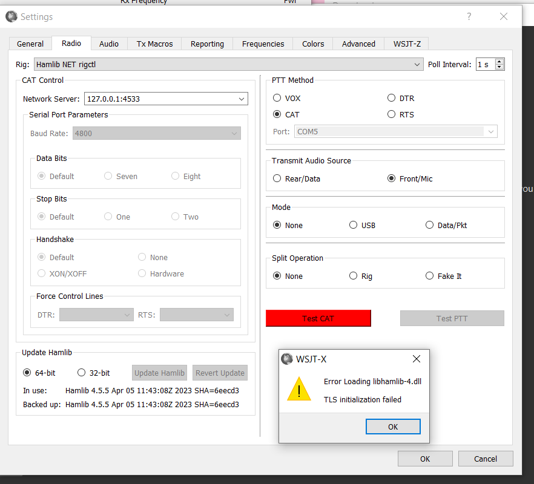Select Stop Bits Default option

click(56, 217)
